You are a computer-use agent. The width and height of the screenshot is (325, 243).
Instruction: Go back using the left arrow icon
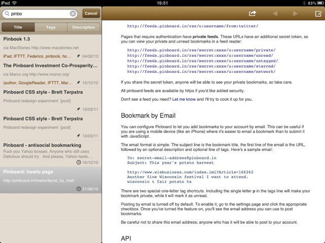coord(275,14)
